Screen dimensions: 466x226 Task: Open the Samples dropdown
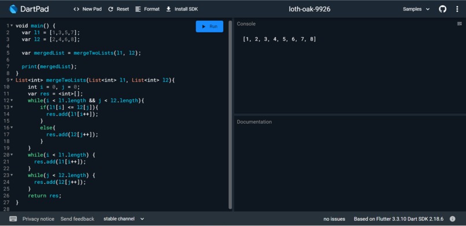[416, 9]
